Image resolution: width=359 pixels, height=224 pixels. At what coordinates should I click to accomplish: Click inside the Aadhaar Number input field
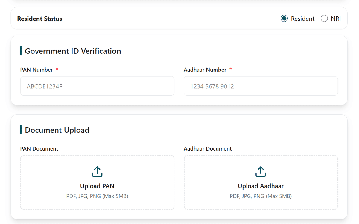(261, 86)
